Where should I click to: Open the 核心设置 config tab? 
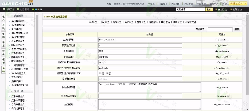coord(105,22)
